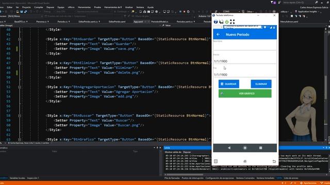This screenshot has width=330, height=185.
Task: Click the Restart debugging icon
Action: pyautogui.click(x=188, y=11)
